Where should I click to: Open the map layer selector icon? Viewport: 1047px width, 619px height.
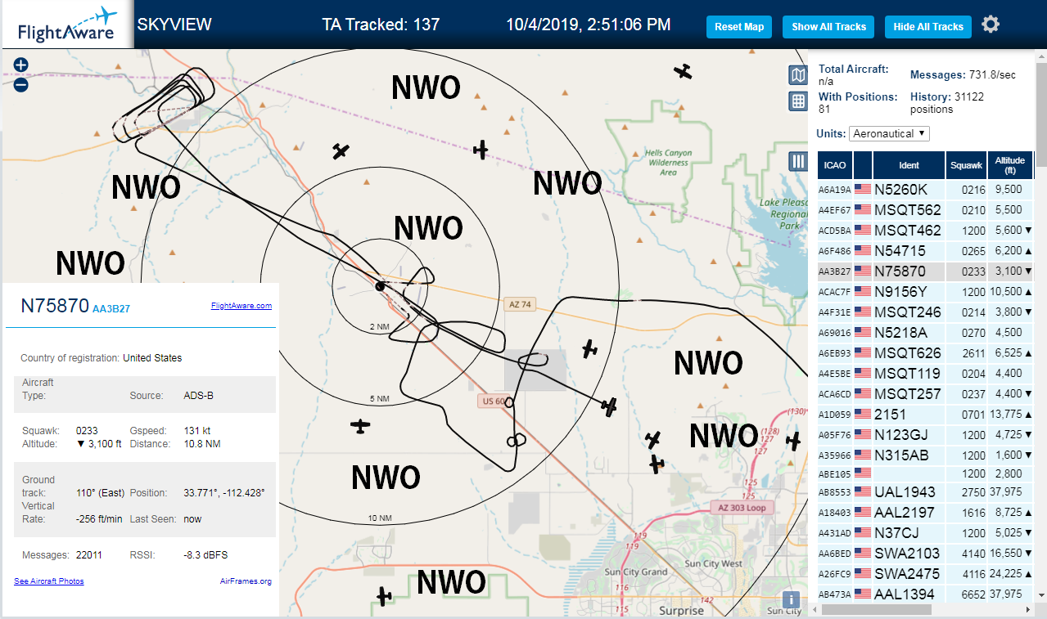pos(797,76)
